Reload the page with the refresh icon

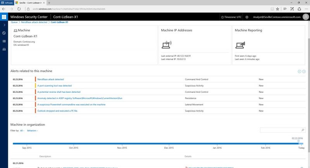click(19, 9)
